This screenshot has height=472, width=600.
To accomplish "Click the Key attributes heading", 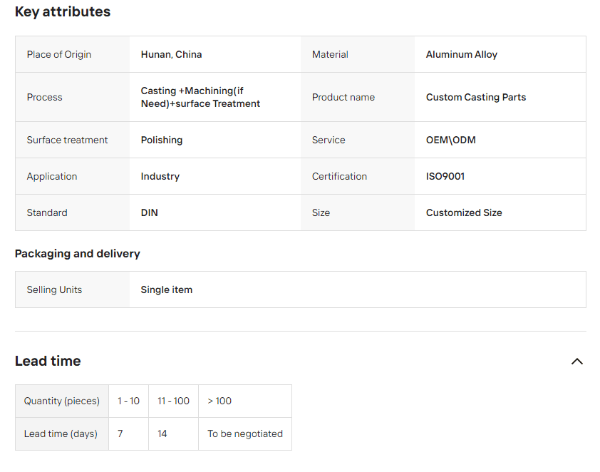I will pos(63,12).
